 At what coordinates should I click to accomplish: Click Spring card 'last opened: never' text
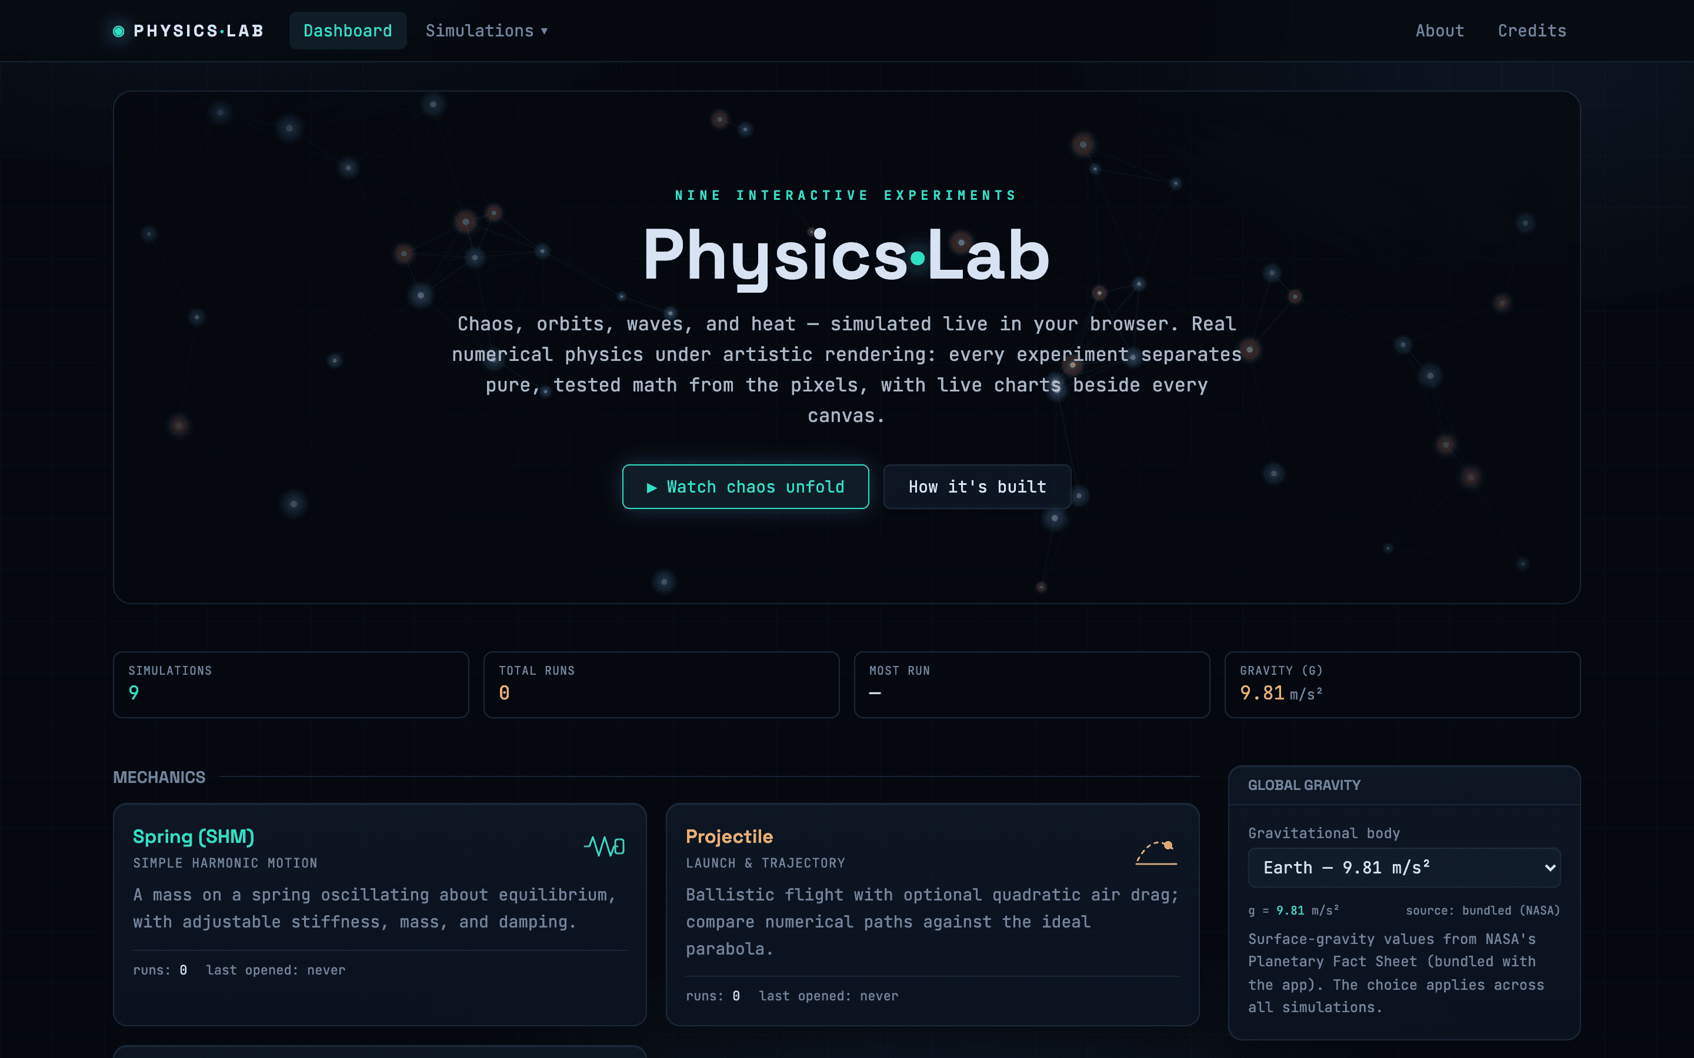coord(276,970)
